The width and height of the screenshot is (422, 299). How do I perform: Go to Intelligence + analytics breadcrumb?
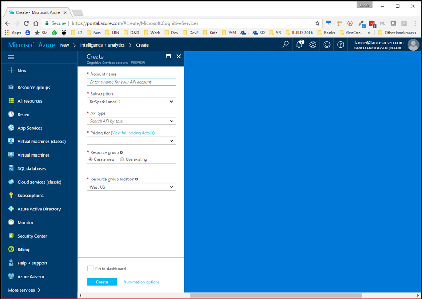(x=103, y=45)
